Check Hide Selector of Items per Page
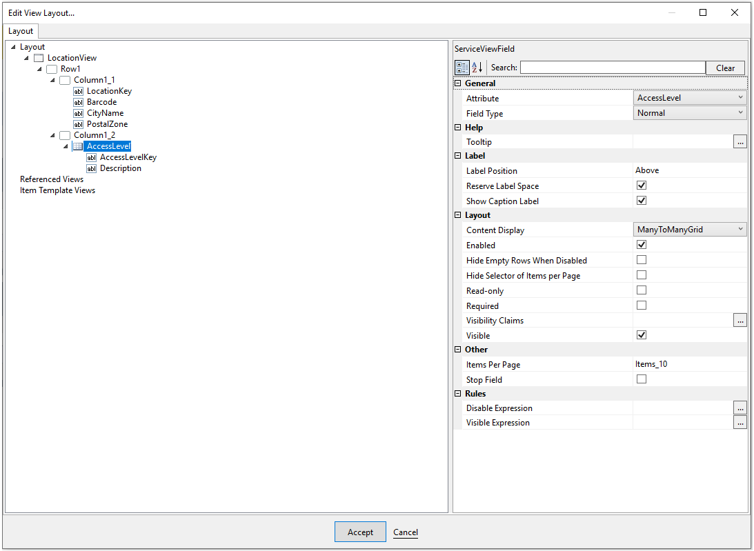 coord(642,275)
